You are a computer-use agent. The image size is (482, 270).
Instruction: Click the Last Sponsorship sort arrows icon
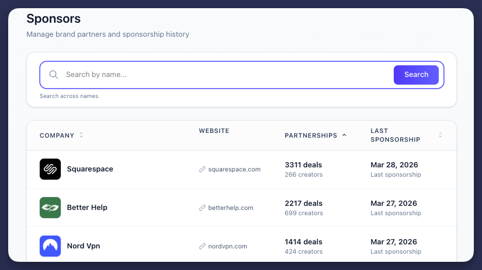coord(440,135)
